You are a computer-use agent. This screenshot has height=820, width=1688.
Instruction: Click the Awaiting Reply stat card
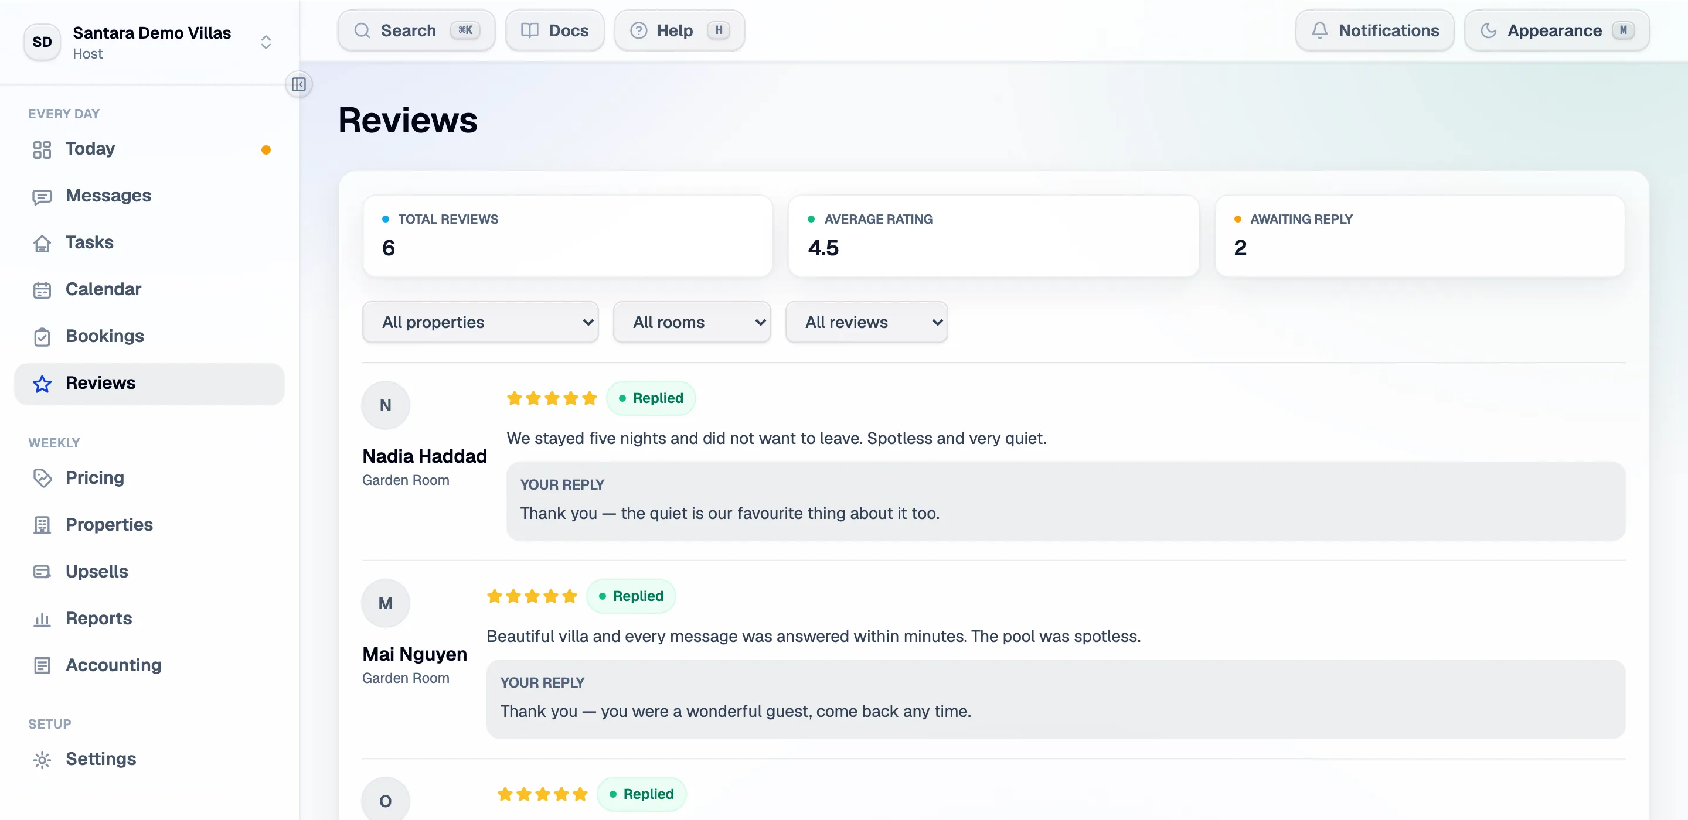click(x=1420, y=236)
